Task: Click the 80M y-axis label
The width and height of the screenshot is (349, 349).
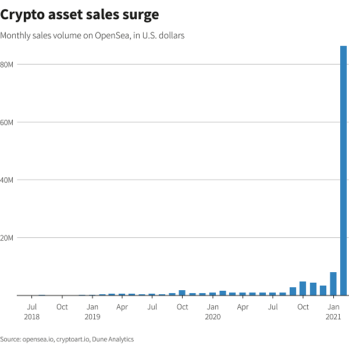Action: tap(7, 64)
